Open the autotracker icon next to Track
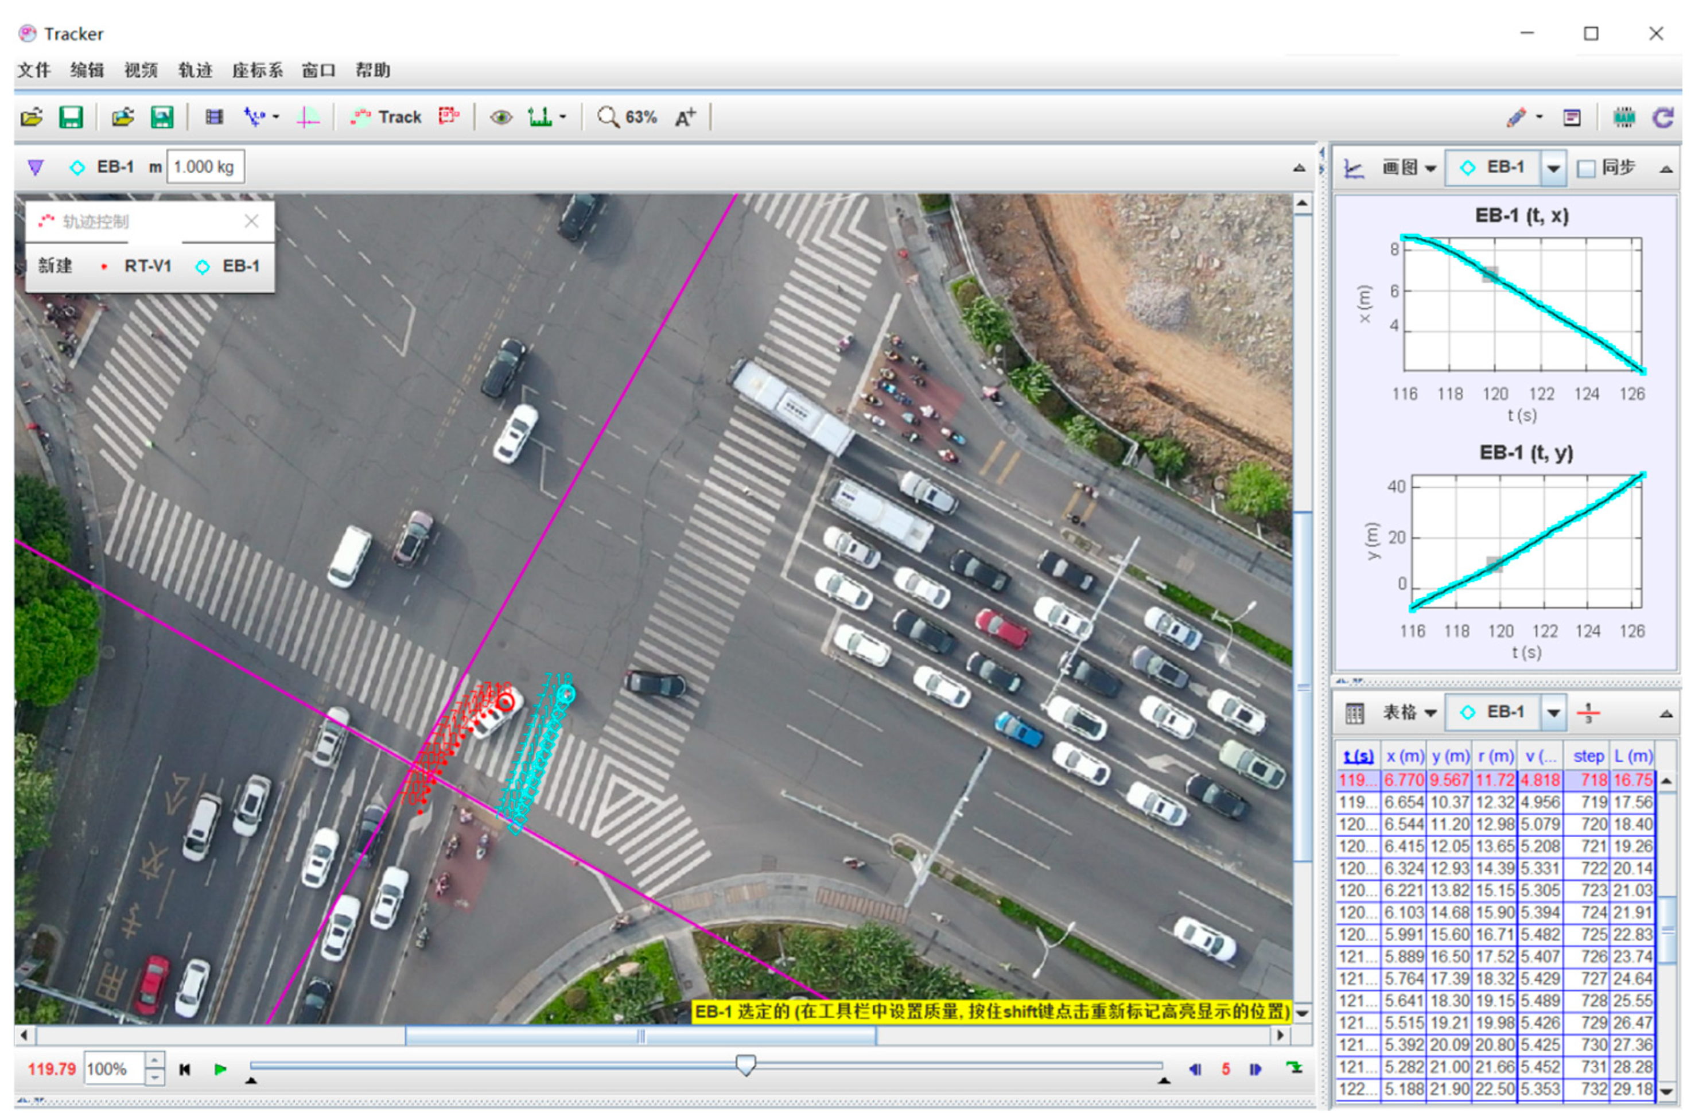 [x=449, y=116]
